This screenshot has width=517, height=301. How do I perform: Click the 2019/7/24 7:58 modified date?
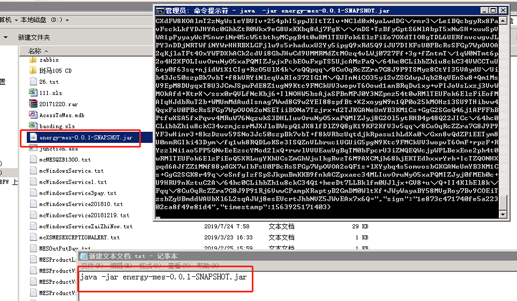(227, 226)
